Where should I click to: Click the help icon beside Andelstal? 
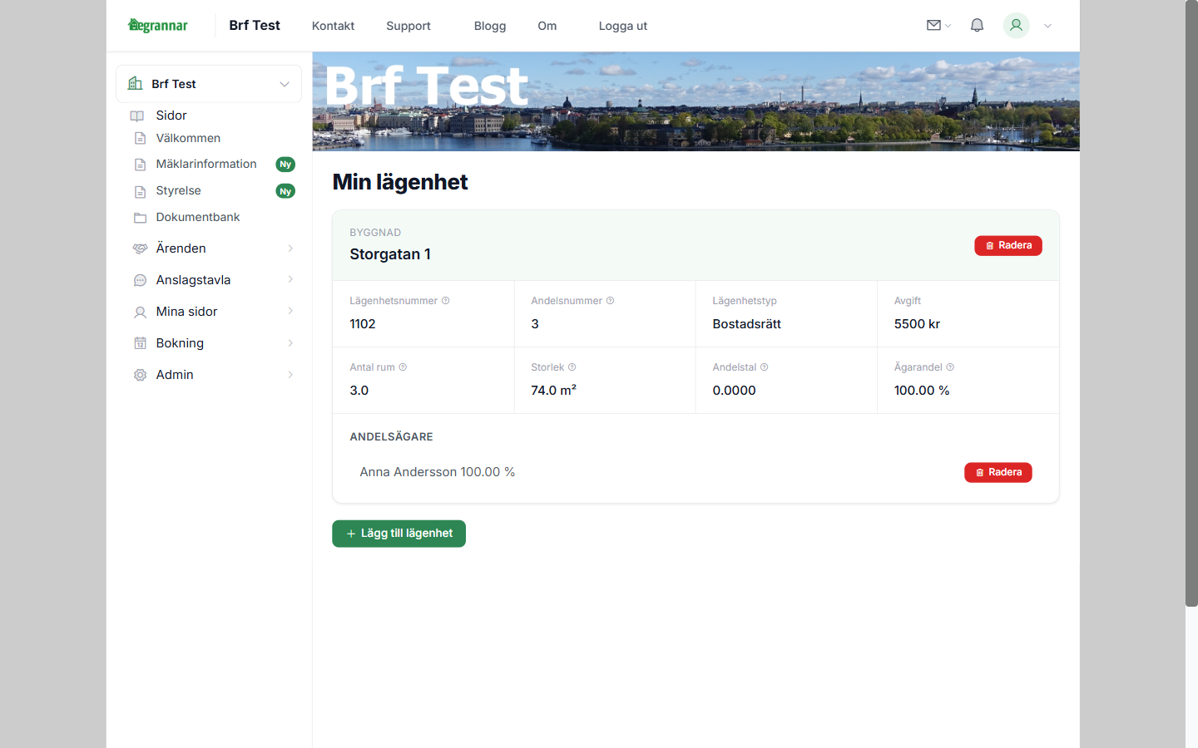764,367
